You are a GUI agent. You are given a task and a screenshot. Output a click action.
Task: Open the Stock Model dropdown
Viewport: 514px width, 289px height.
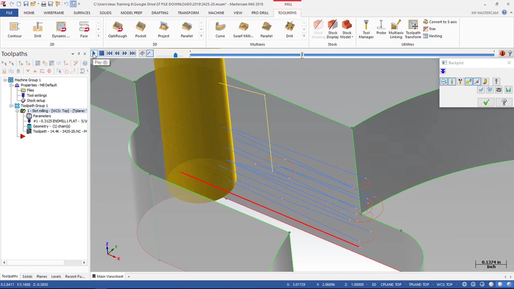point(347,29)
